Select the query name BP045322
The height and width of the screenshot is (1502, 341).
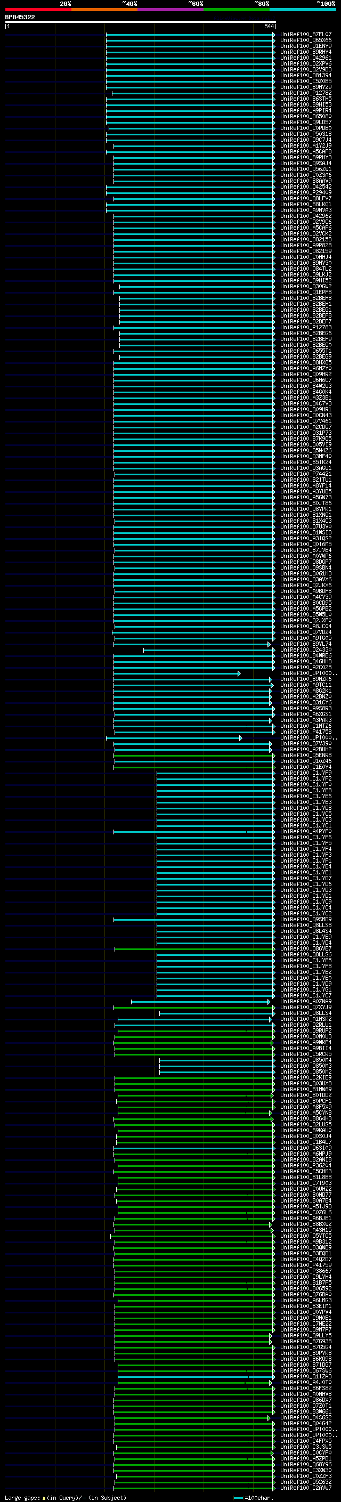click(20, 17)
